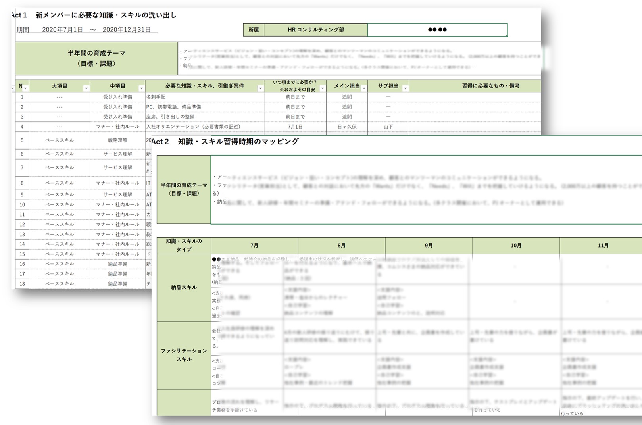Select the 山下 sub assignee cell
Image resolution: width=642 pixels, height=425 pixels.
tap(388, 127)
